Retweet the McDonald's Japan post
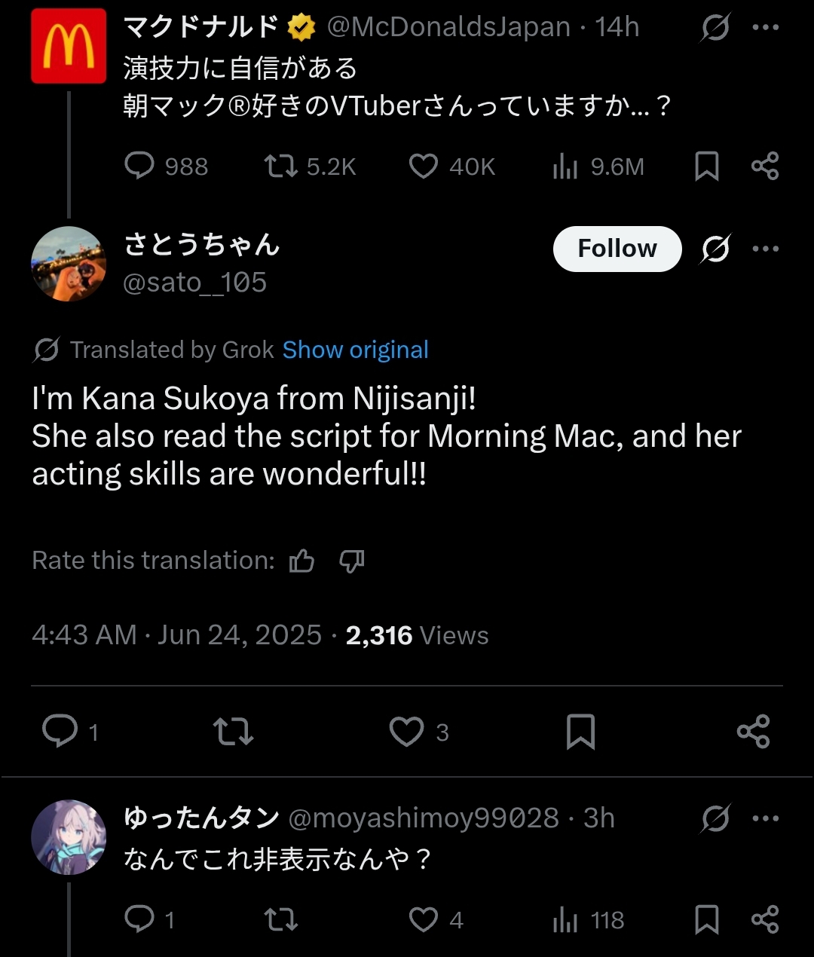This screenshot has height=957, width=814. click(280, 166)
